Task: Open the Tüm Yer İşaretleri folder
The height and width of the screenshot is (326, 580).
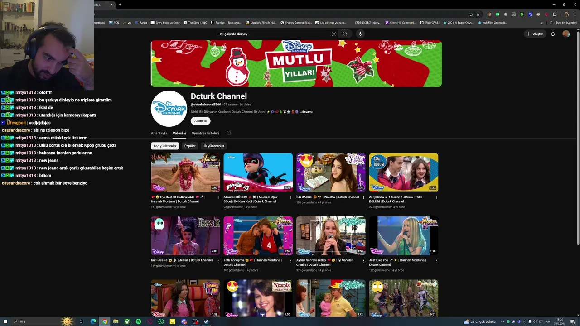Action: 563,22
